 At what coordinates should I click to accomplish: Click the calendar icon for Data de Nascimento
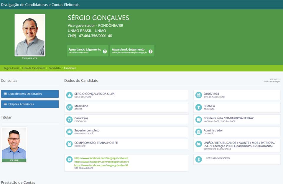click(198, 95)
